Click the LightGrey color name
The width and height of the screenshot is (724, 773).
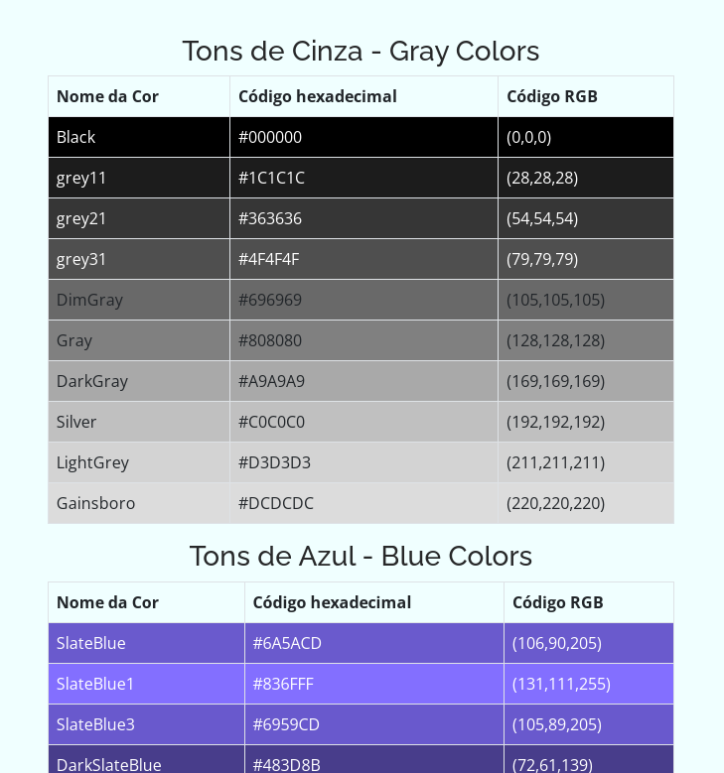click(92, 462)
